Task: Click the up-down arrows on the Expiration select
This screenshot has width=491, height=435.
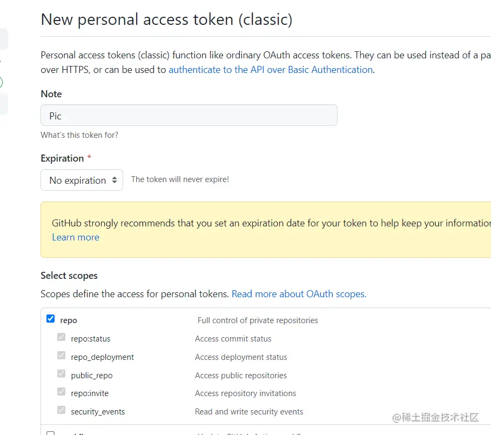Action: tap(115, 180)
